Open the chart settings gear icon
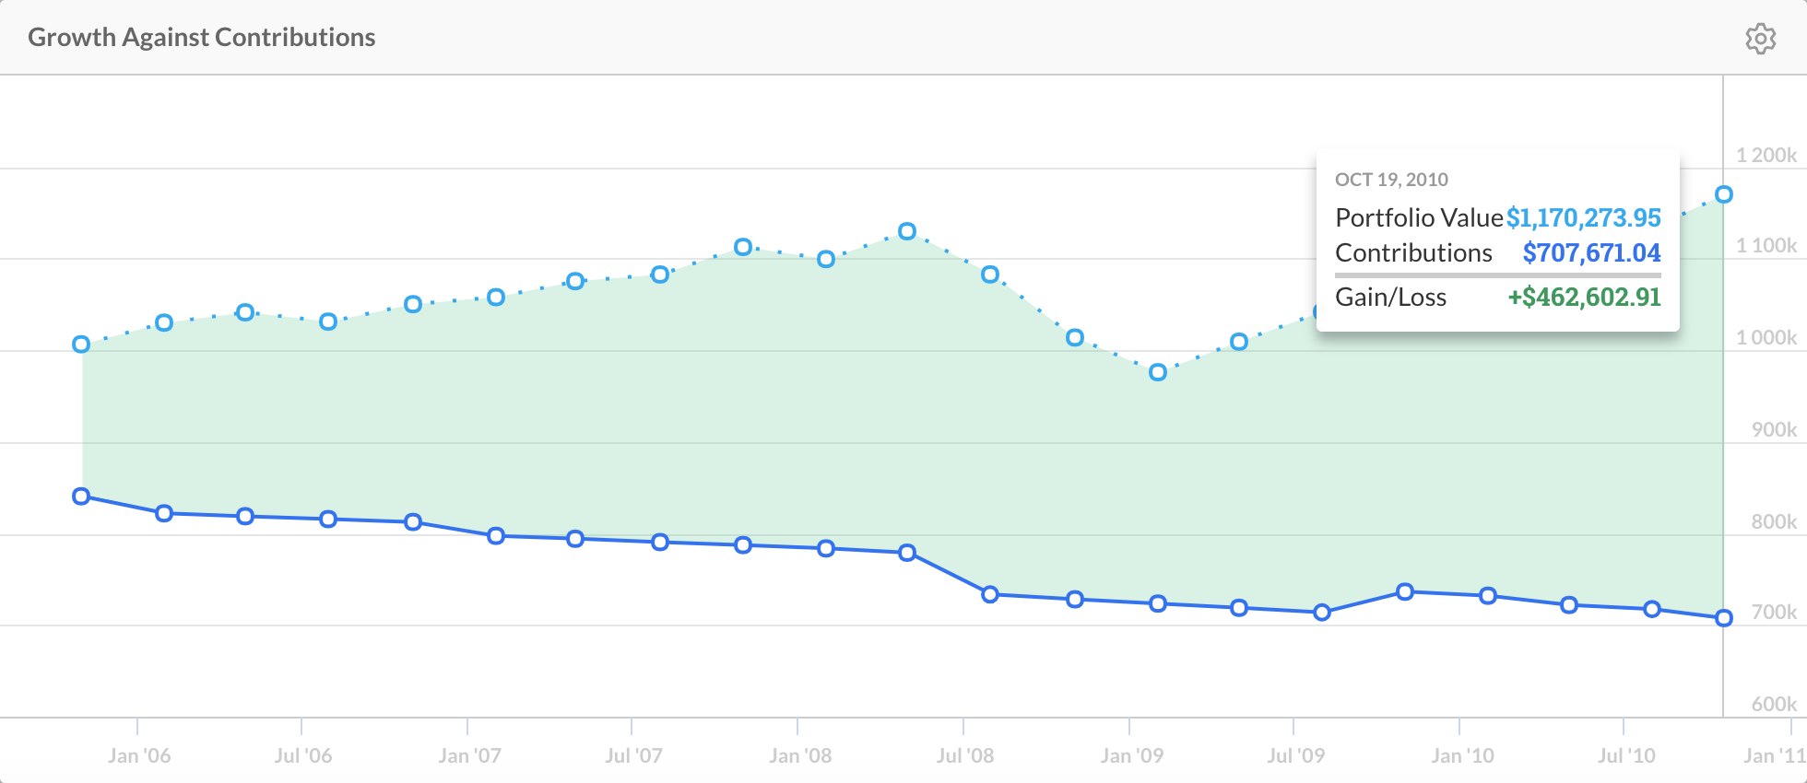 [1760, 38]
